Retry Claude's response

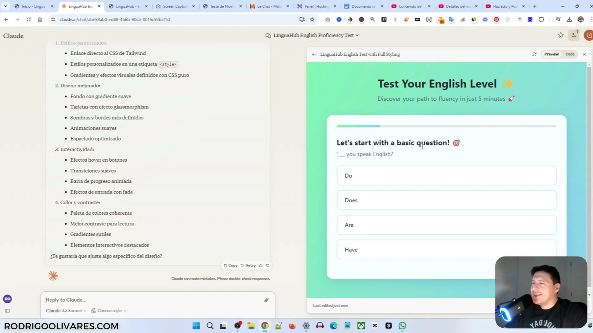pos(248,265)
